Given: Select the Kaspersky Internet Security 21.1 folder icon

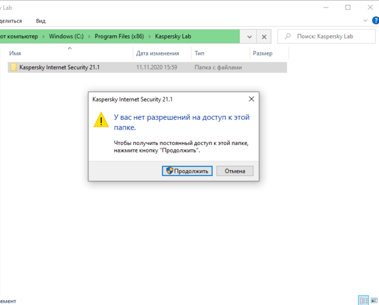Looking at the screenshot, I should (13, 67).
